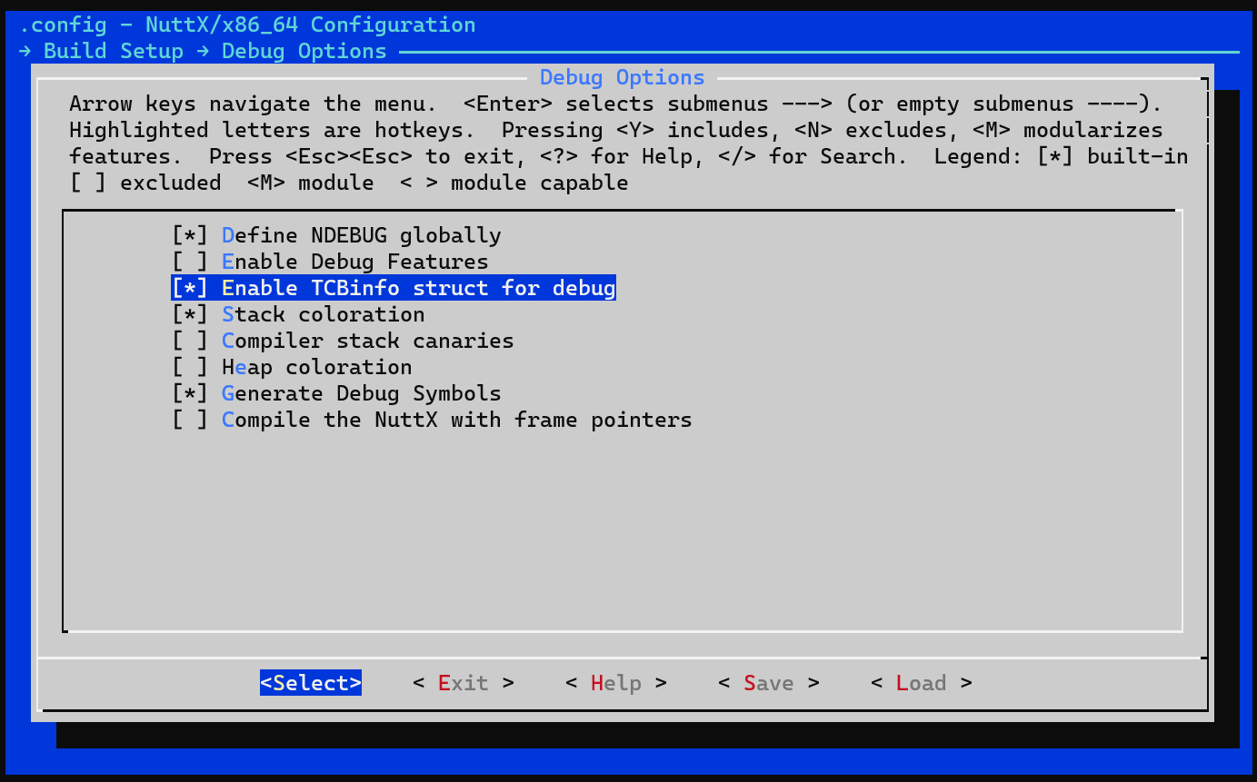Click the D hotkey in Define NDEBUG
This screenshot has height=782, width=1257.
coord(227,235)
